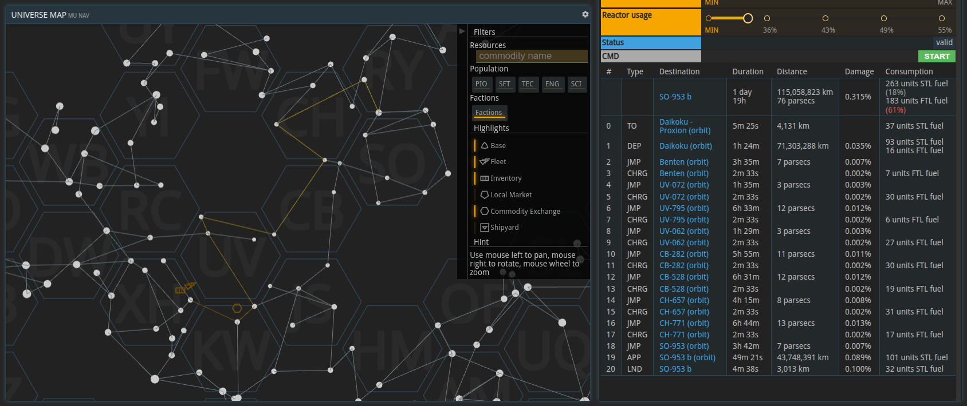Open CB-282 (orbit) link in row 10
This screenshot has height=406, width=967.
[684, 254]
